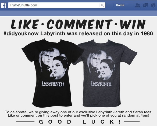This screenshot has width=157, height=126.
Task: Click the black Labyrinth t-shirt image
Action: (53, 73)
